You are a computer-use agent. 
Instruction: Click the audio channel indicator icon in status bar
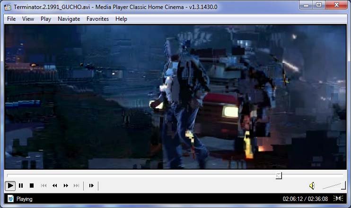[x=338, y=199]
